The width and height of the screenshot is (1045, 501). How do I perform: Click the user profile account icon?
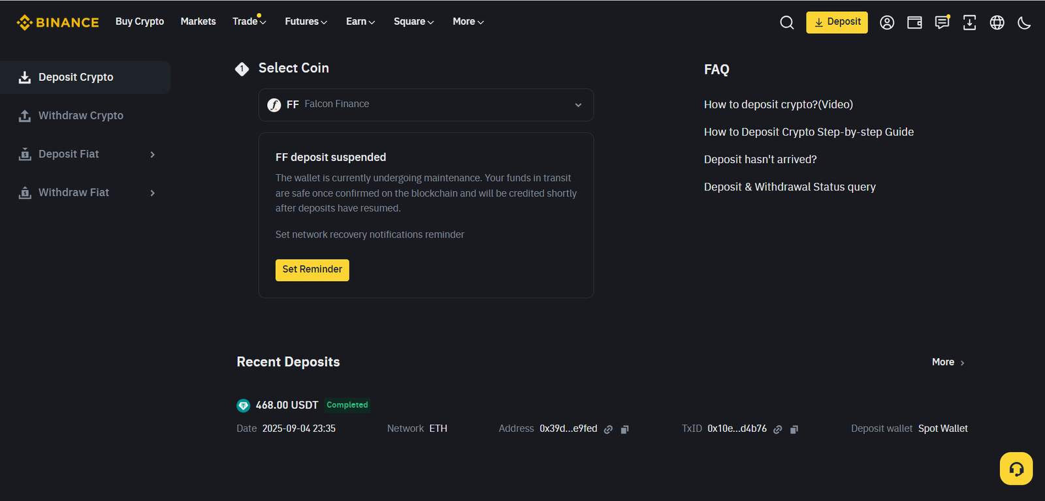[x=886, y=23]
